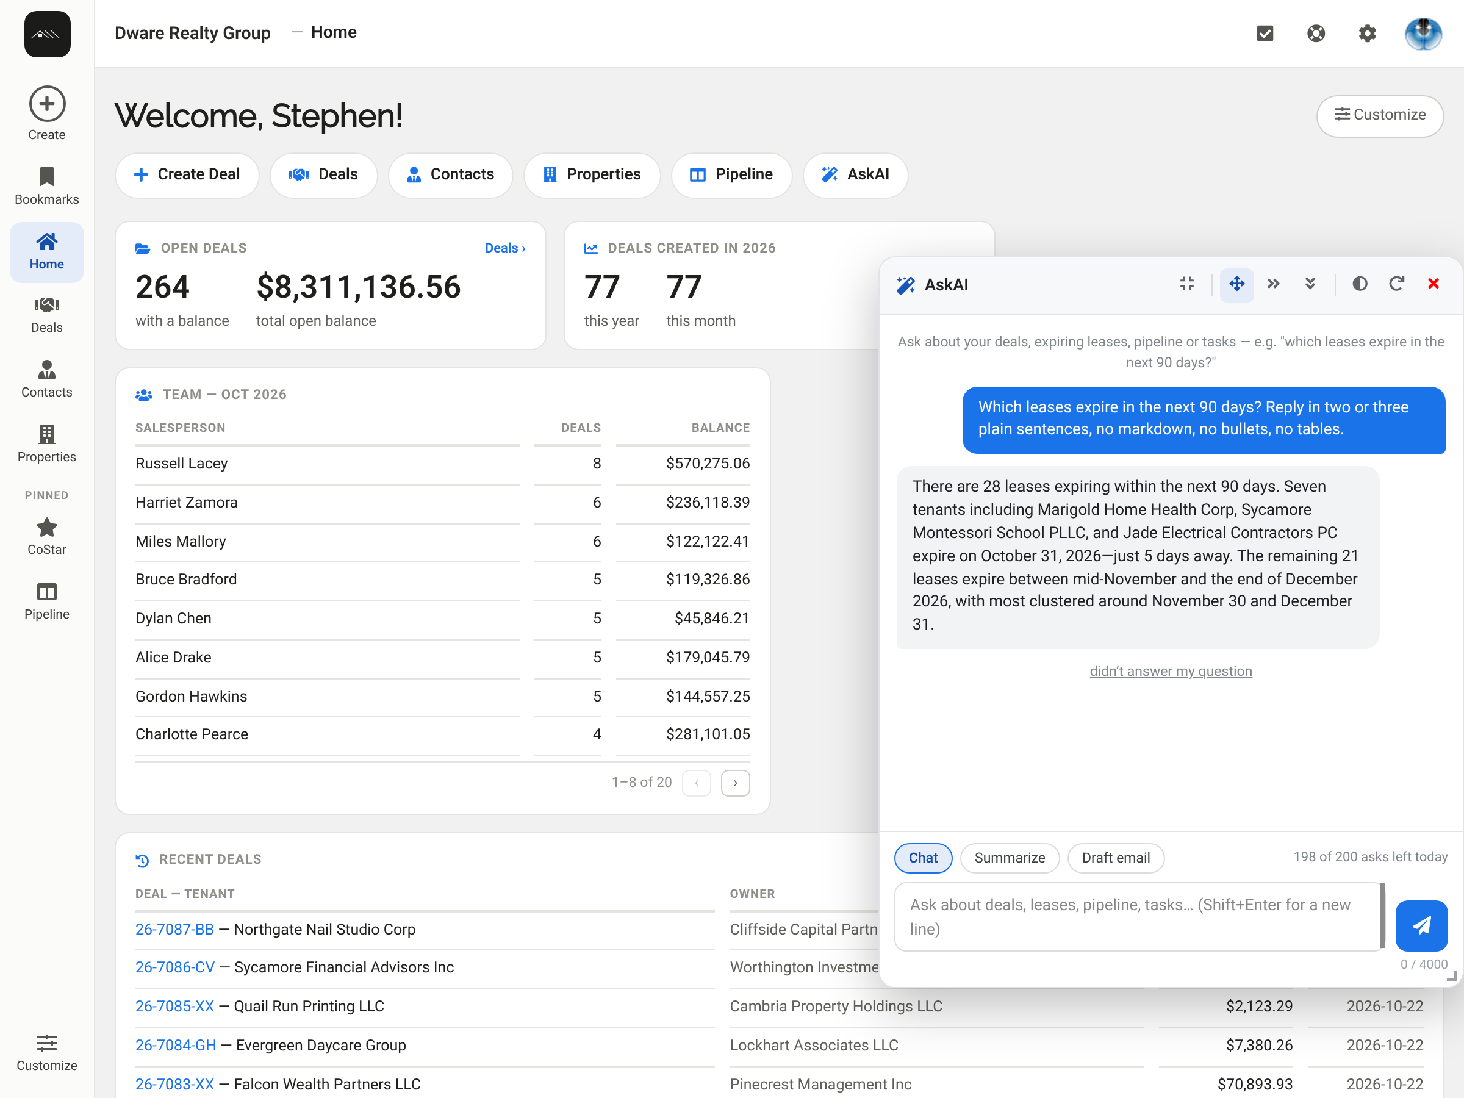This screenshot has height=1098, width=1464.
Task: Open deal 26-7087-BB link
Action: [x=174, y=929]
